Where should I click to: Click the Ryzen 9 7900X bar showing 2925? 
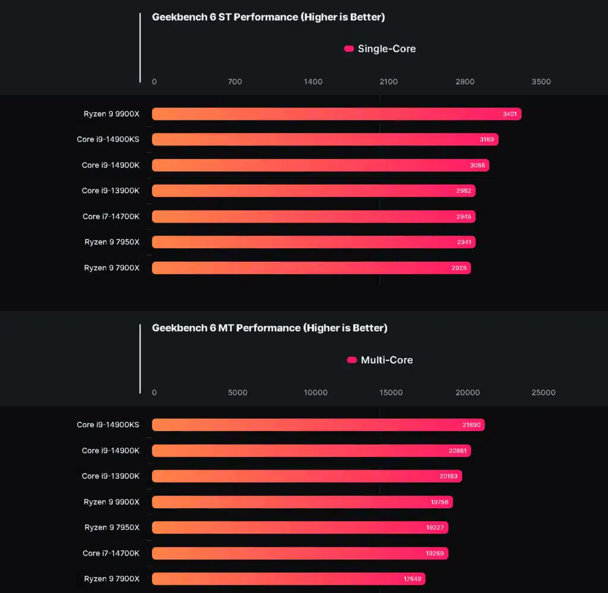[x=311, y=268]
